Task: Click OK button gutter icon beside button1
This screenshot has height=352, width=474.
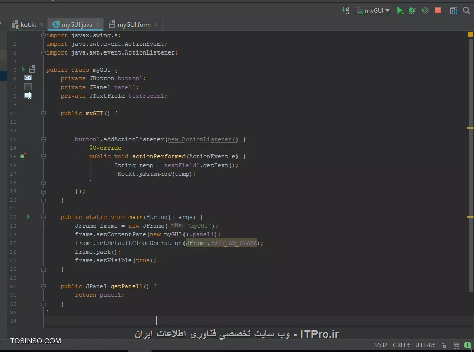Action: pyautogui.click(x=28, y=78)
